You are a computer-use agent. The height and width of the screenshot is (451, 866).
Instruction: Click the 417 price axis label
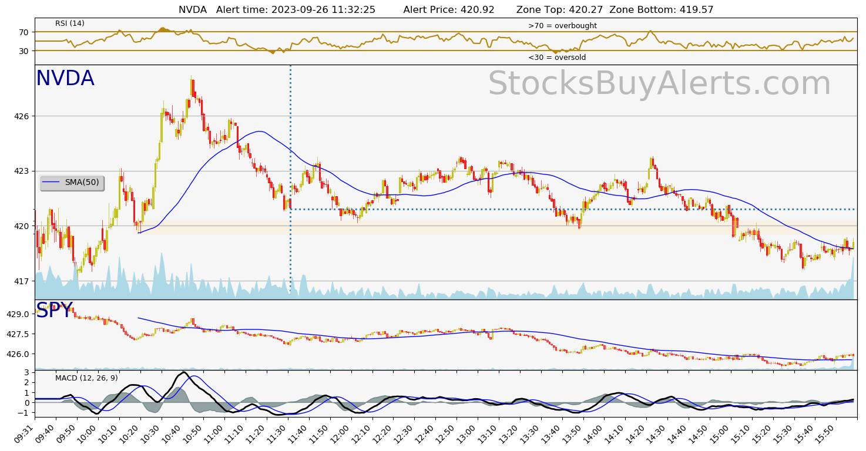(22, 281)
